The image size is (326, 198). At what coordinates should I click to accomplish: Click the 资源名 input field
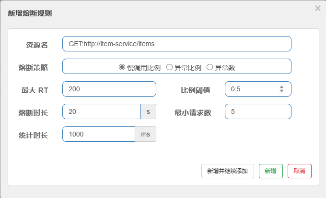(177, 44)
